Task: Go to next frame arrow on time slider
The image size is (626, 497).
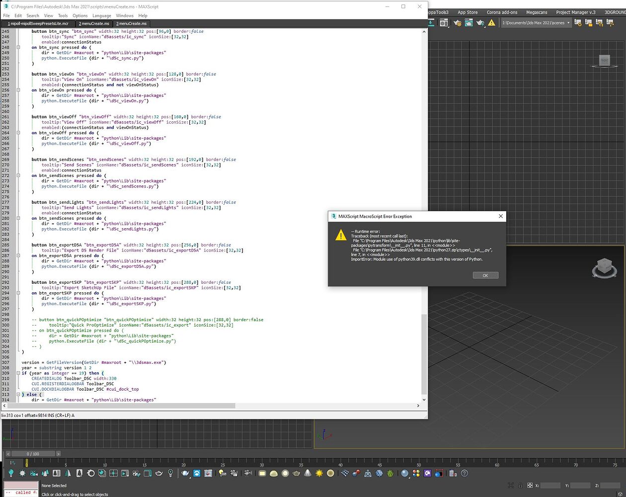Action: (x=58, y=454)
